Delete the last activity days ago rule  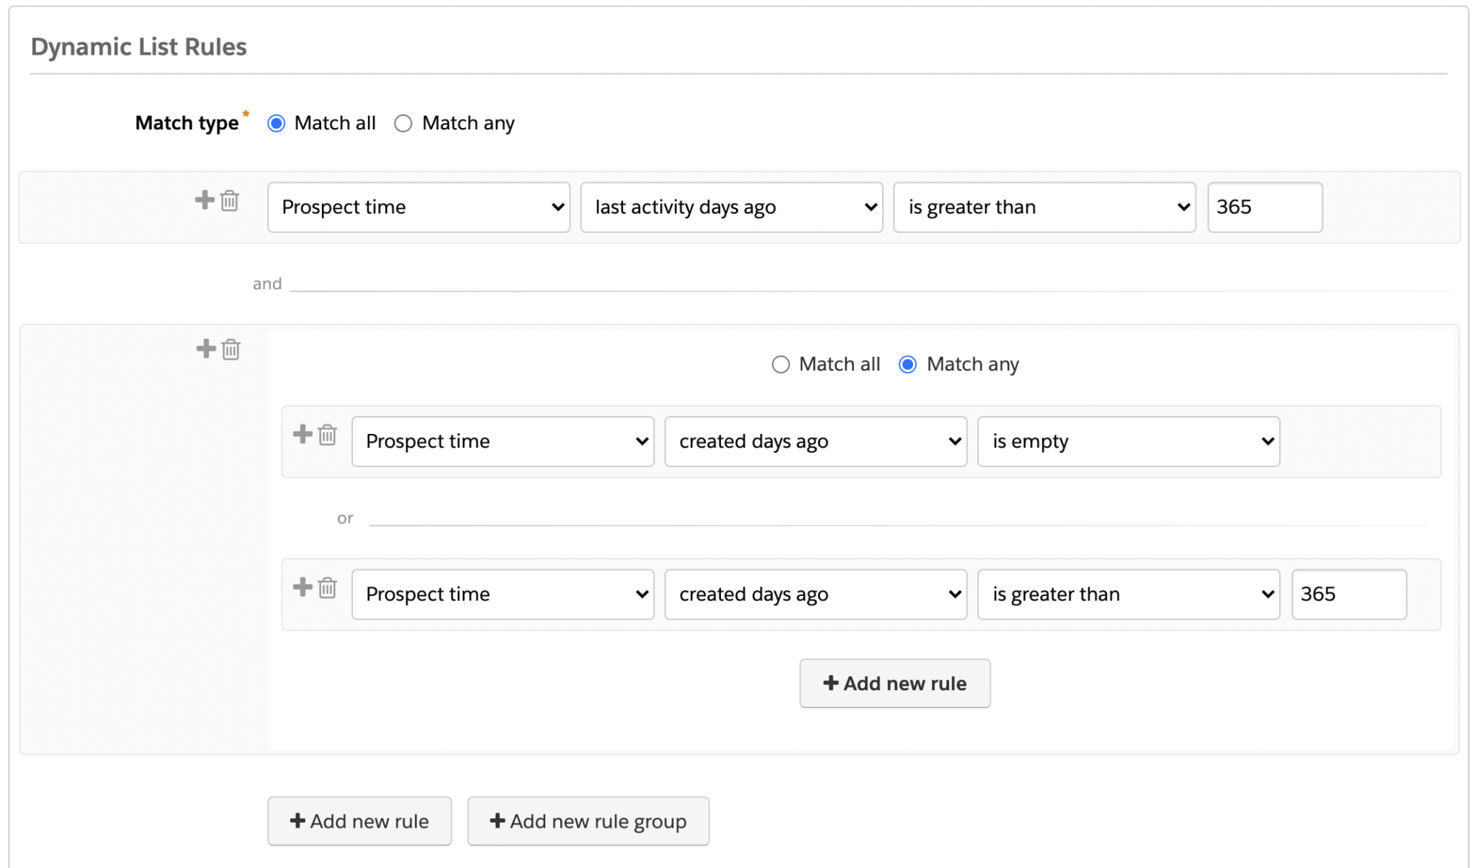pyautogui.click(x=230, y=201)
